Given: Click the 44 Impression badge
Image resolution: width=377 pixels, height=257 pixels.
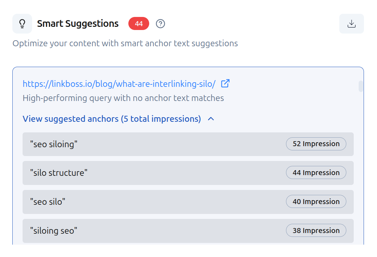Looking at the screenshot, I should (x=316, y=173).
